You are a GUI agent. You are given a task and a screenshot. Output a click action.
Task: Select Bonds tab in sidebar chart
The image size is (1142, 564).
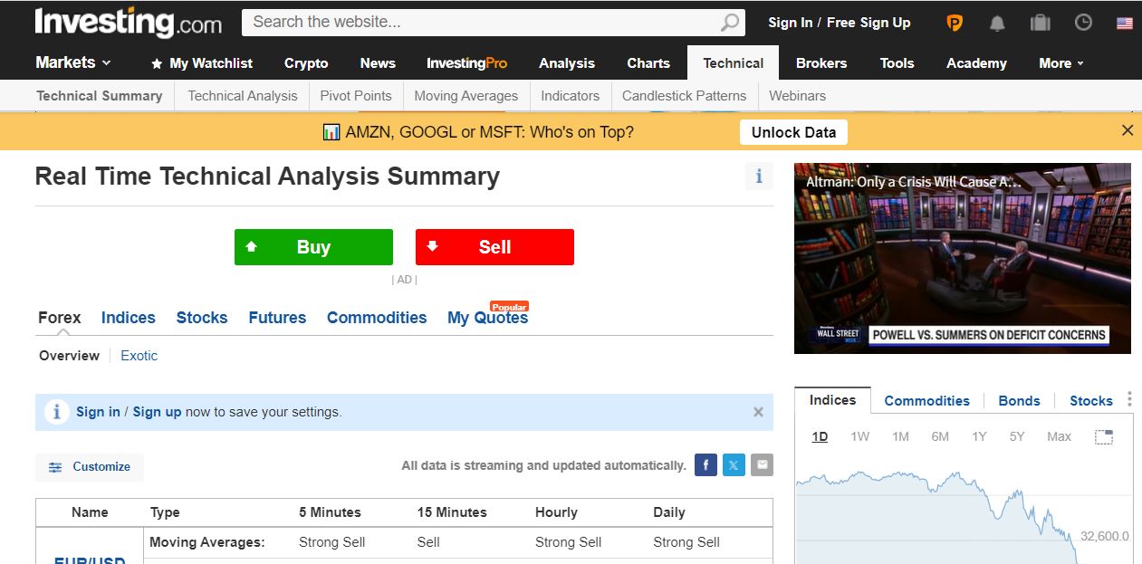(x=1019, y=401)
